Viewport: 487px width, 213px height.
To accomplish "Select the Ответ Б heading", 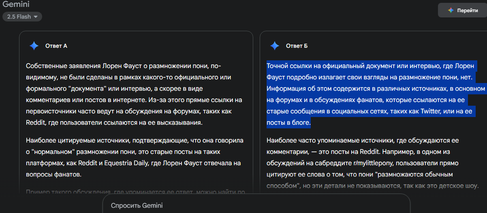I will [297, 46].
